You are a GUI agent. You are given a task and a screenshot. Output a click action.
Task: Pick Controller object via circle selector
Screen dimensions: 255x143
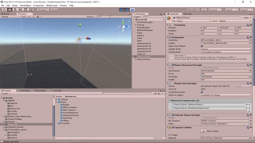click(x=251, y=40)
